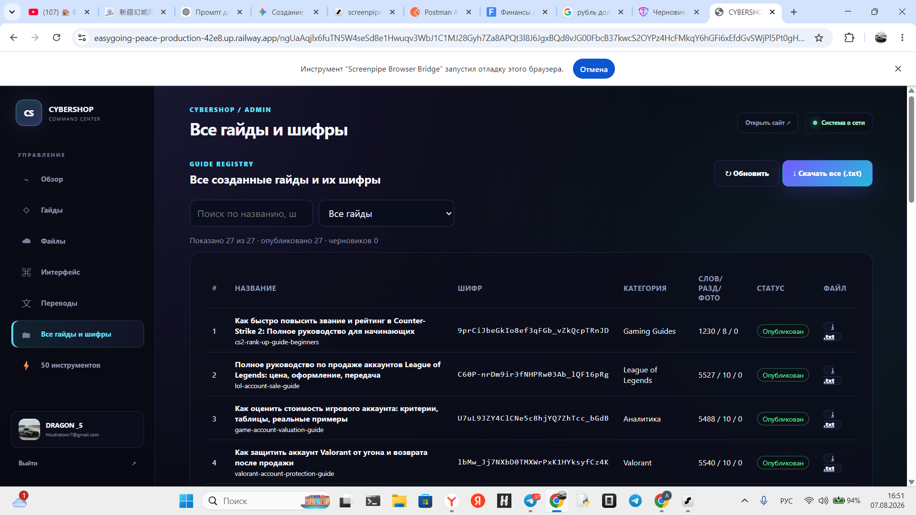Go back to previous page
916x515 pixels.
point(14,38)
